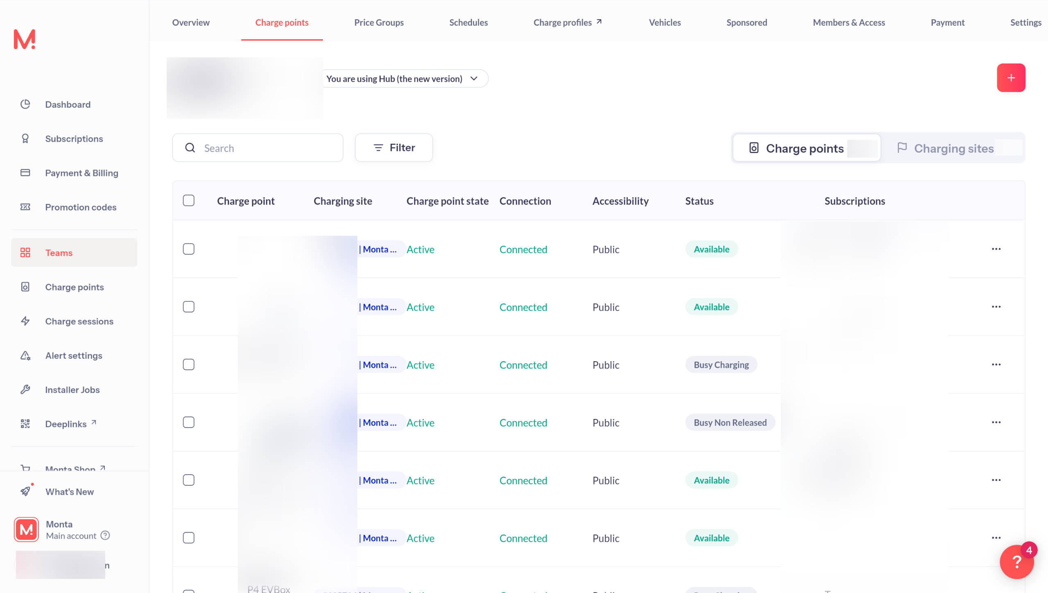Toggle the select-all checkbox in table header
1048x593 pixels.
coord(188,201)
